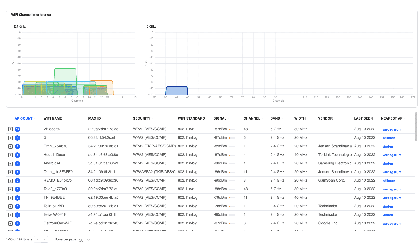The image size is (420, 249).
Task: Click signal strength bar for TN_9E4BEE
Action: click(232, 198)
